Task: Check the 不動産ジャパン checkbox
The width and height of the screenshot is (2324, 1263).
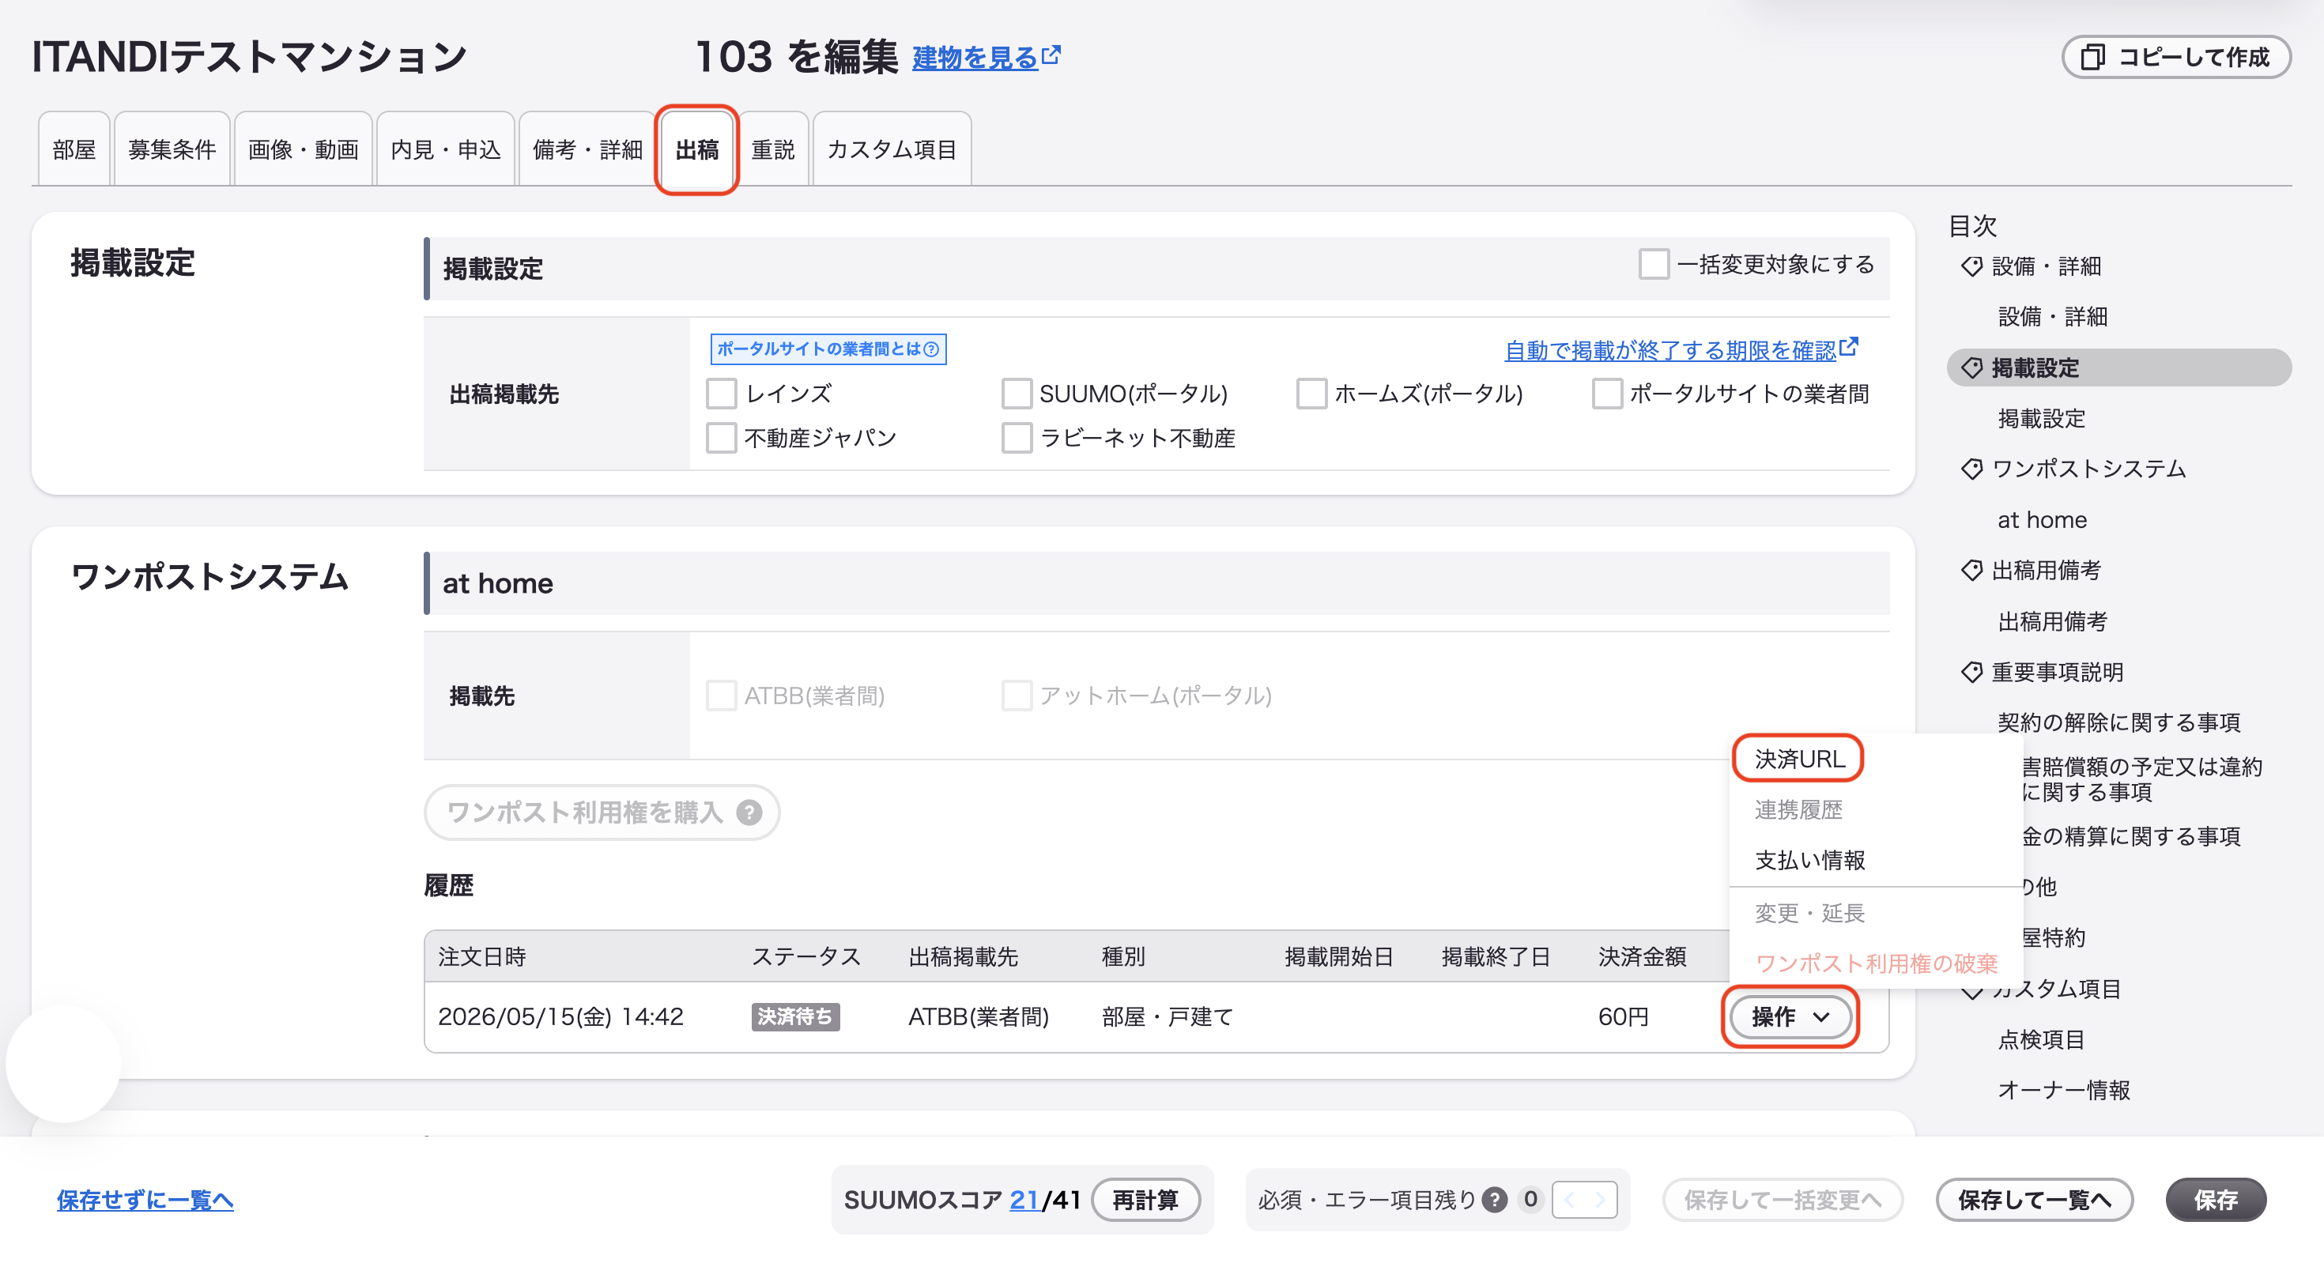Action: [721, 438]
